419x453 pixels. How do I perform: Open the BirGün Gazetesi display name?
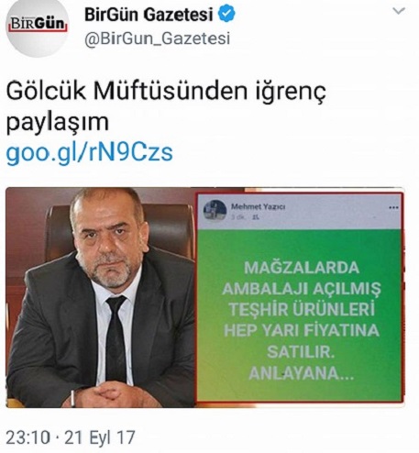(x=149, y=14)
